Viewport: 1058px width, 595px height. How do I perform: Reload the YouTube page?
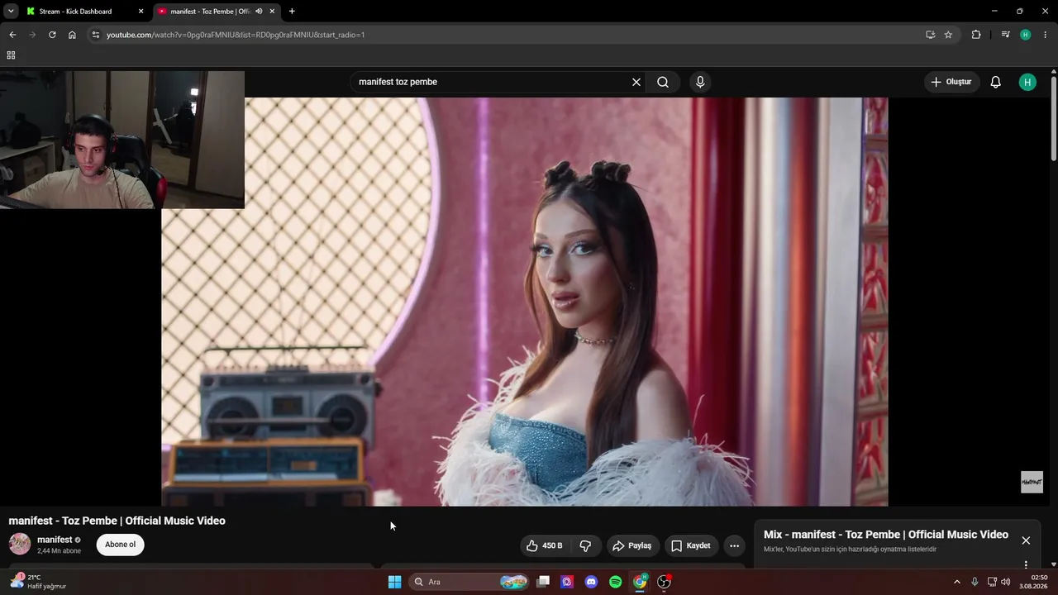[x=52, y=35]
